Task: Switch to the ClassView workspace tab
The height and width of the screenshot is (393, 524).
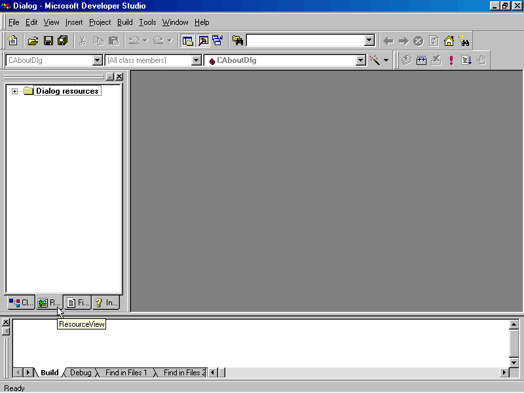Action: 21,303
